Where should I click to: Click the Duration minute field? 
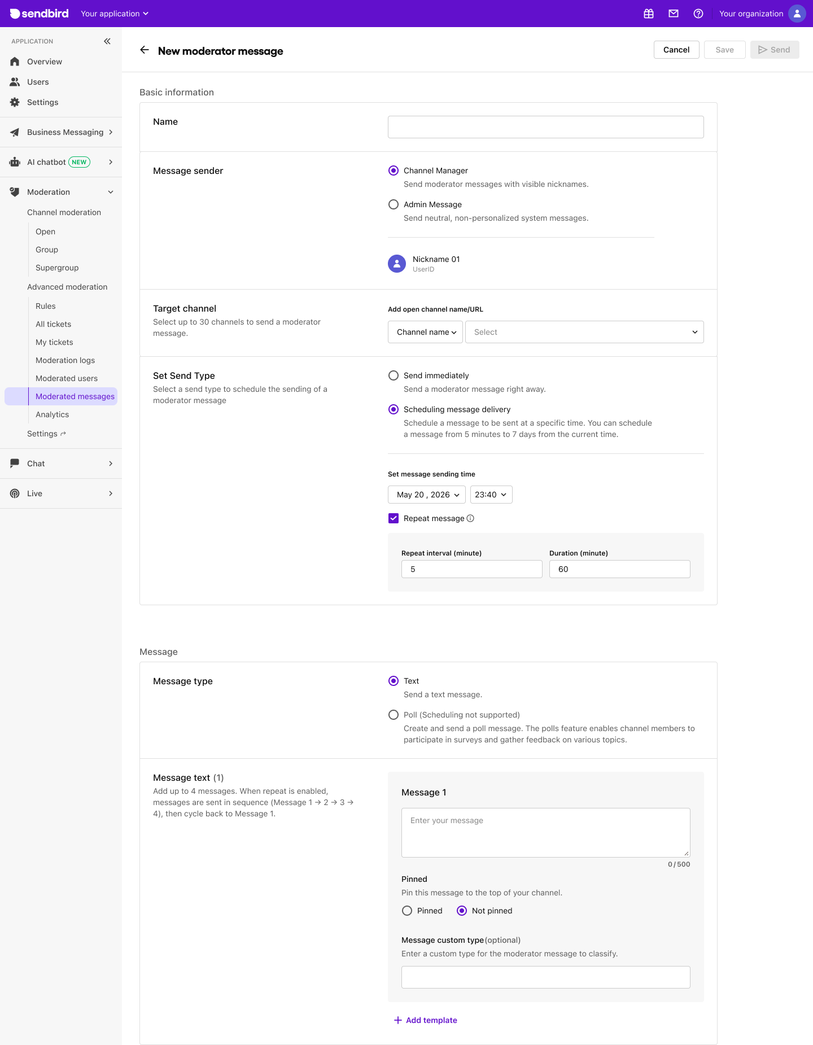click(x=620, y=569)
